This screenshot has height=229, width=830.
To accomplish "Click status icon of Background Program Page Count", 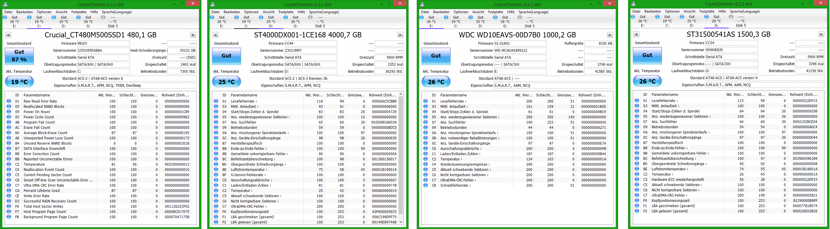I will [x=9, y=217].
